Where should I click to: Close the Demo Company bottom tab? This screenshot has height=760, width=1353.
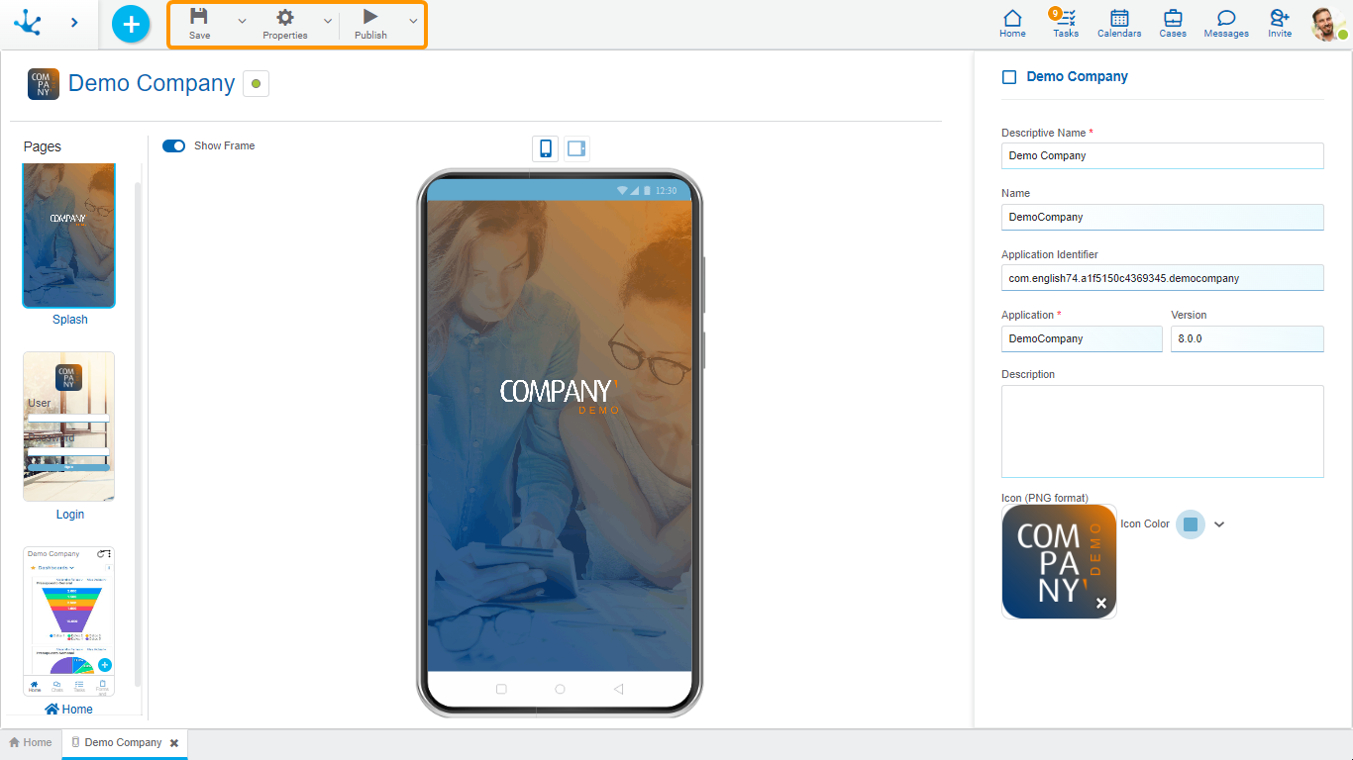click(174, 743)
